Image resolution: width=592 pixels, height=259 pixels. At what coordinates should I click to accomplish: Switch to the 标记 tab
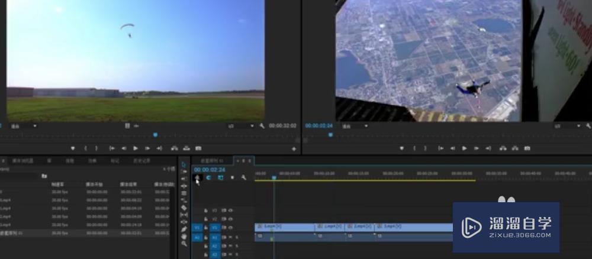pyautogui.click(x=114, y=161)
